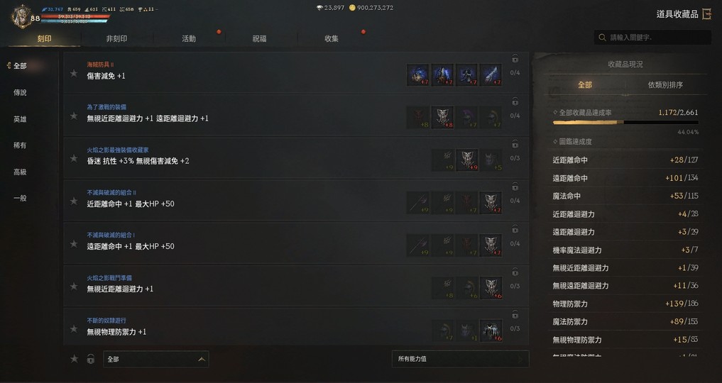Favorite the 海賊防具 II collection star
The width and height of the screenshot is (722, 383).
[74, 73]
